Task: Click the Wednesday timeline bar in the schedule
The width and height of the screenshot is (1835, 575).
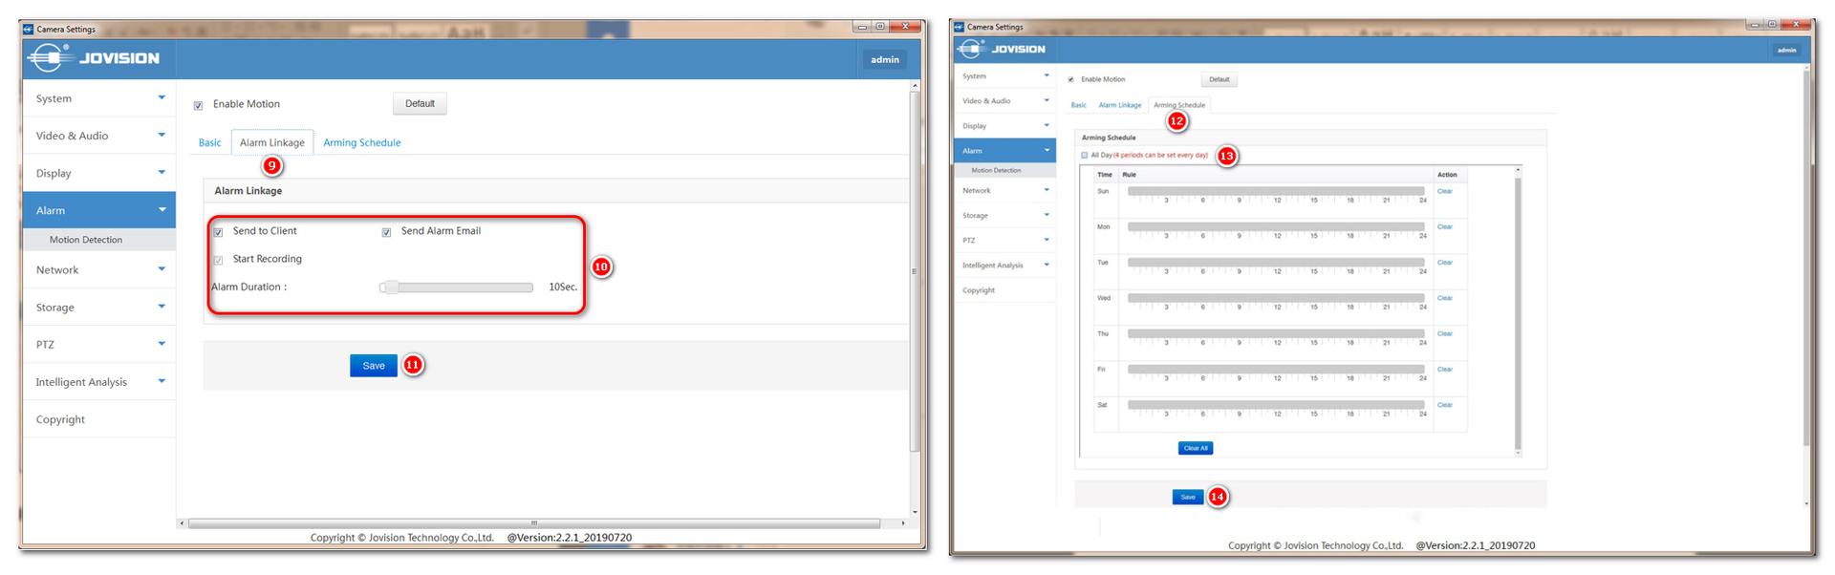Action: tap(1275, 298)
